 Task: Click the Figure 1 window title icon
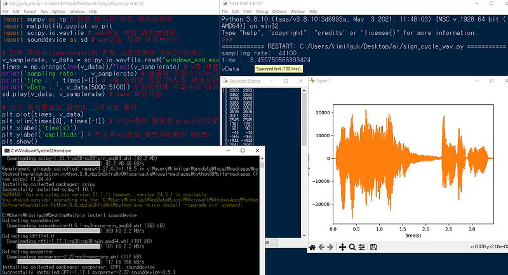pyautogui.click(x=312, y=81)
